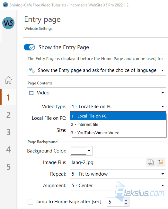Choose 3 - YouTube/Vimeo Video option
Screen dimensions: 168x209
point(118,133)
